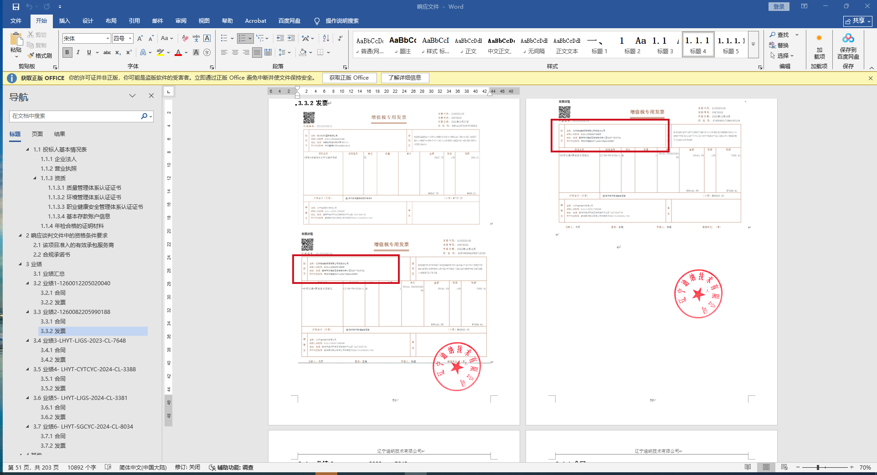Open Save to Baidu Netdisk
The width and height of the screenshot is (877, 475).
click(848, 46)
